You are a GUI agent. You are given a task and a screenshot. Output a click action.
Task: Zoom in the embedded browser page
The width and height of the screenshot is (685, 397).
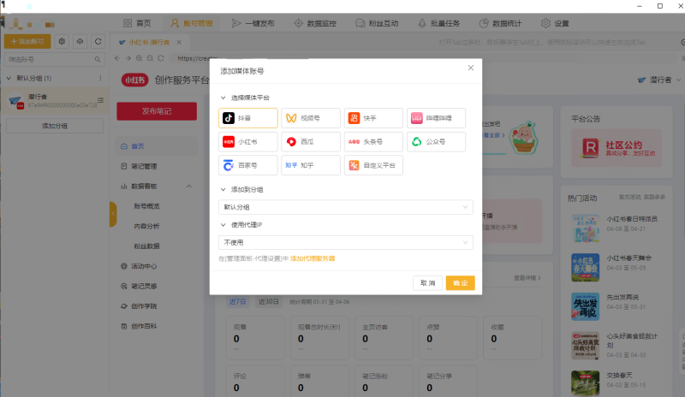pos(139,58)
